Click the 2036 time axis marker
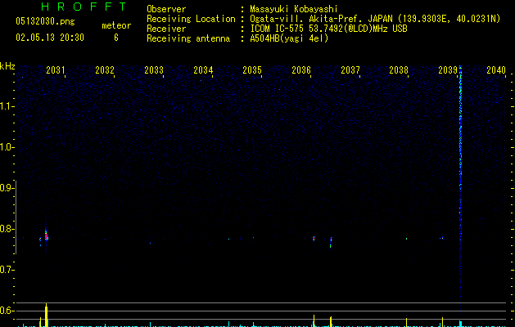This screenshot has height=327, width=515. pos(301,70)
